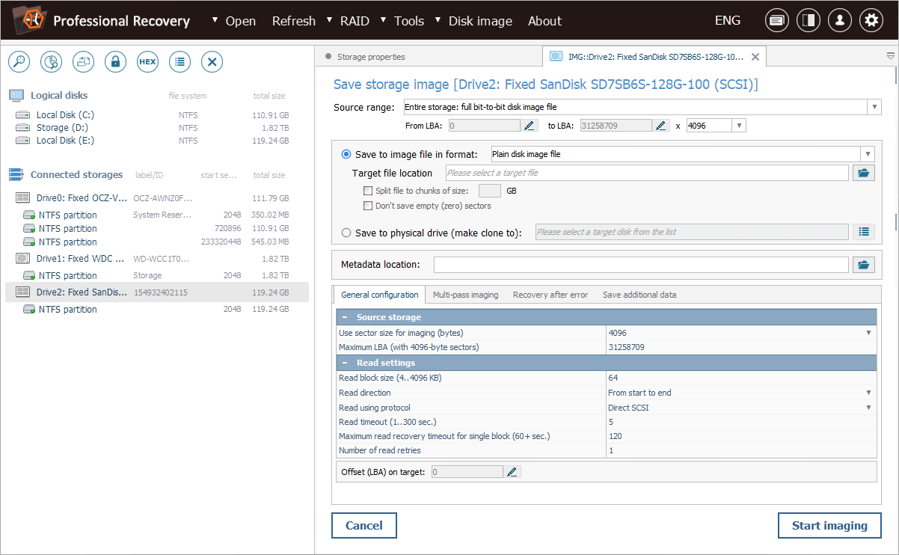The height and width of the screenshot is (555, 899).
Task: Close the IMG::Drive2 tab
Action: pos(755,57)
